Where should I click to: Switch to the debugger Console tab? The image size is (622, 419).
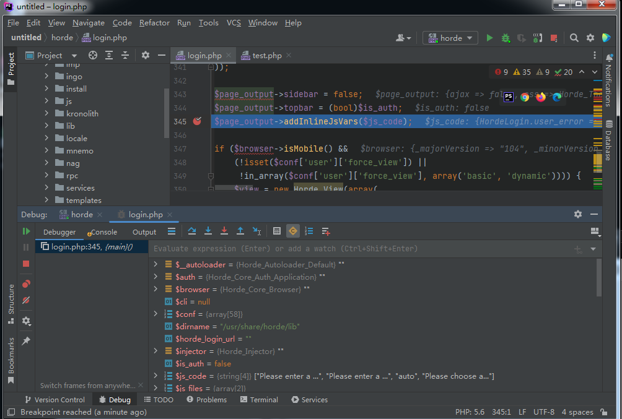102,232
